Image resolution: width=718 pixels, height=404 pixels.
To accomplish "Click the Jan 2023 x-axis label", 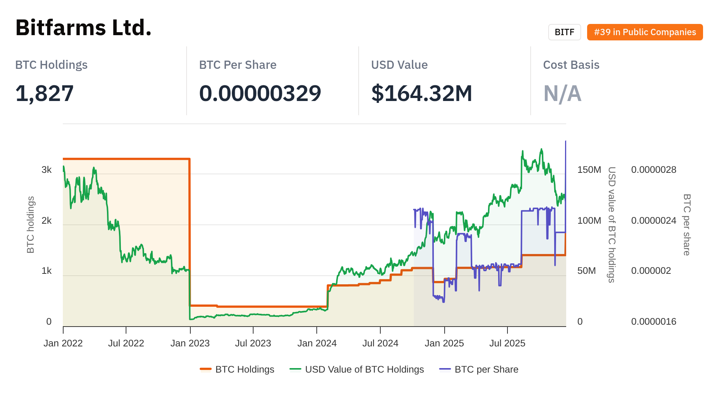I will (x=190, y=343).
